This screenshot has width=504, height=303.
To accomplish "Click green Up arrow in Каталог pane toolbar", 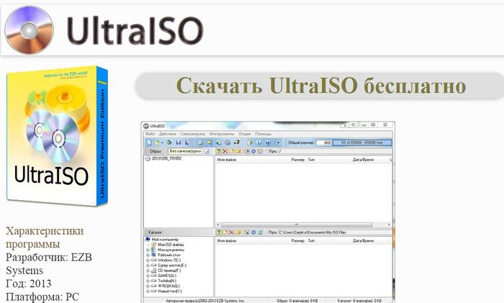I will point(219,232).
